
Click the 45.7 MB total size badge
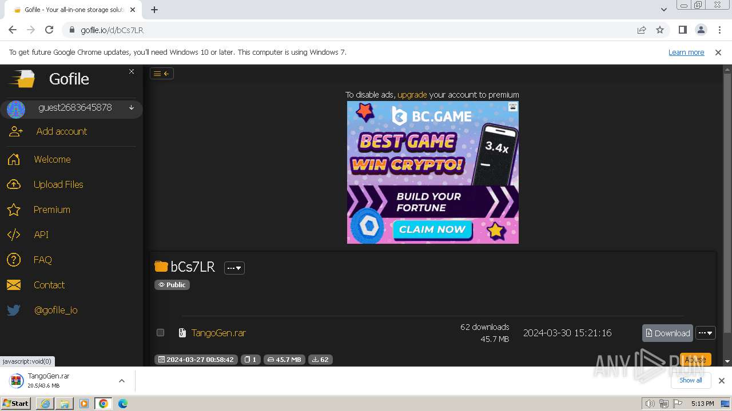tap(284, 360)
